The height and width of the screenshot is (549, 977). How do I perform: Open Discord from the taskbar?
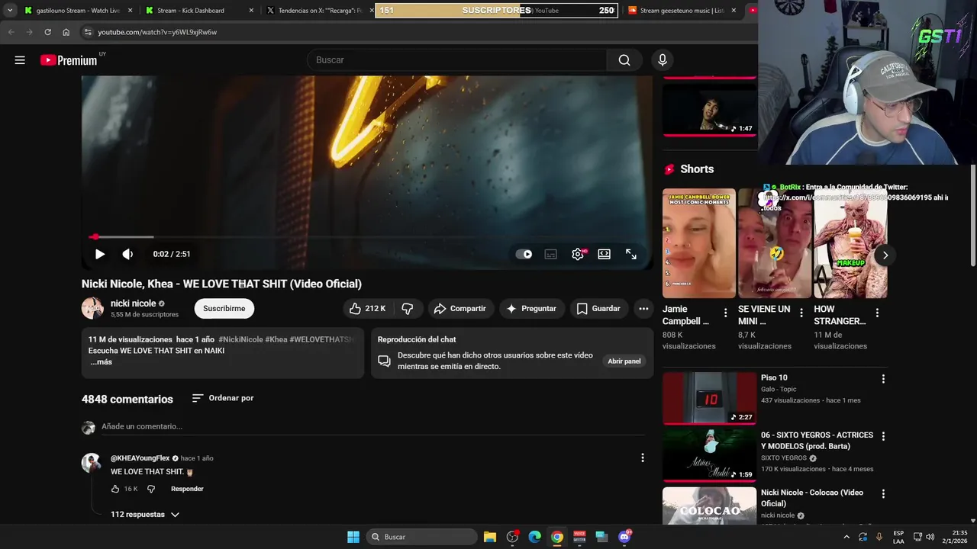coord(624,537)
